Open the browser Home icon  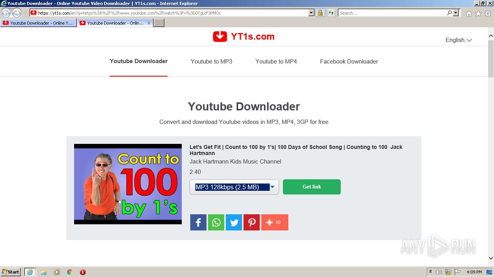pos(469,13)
